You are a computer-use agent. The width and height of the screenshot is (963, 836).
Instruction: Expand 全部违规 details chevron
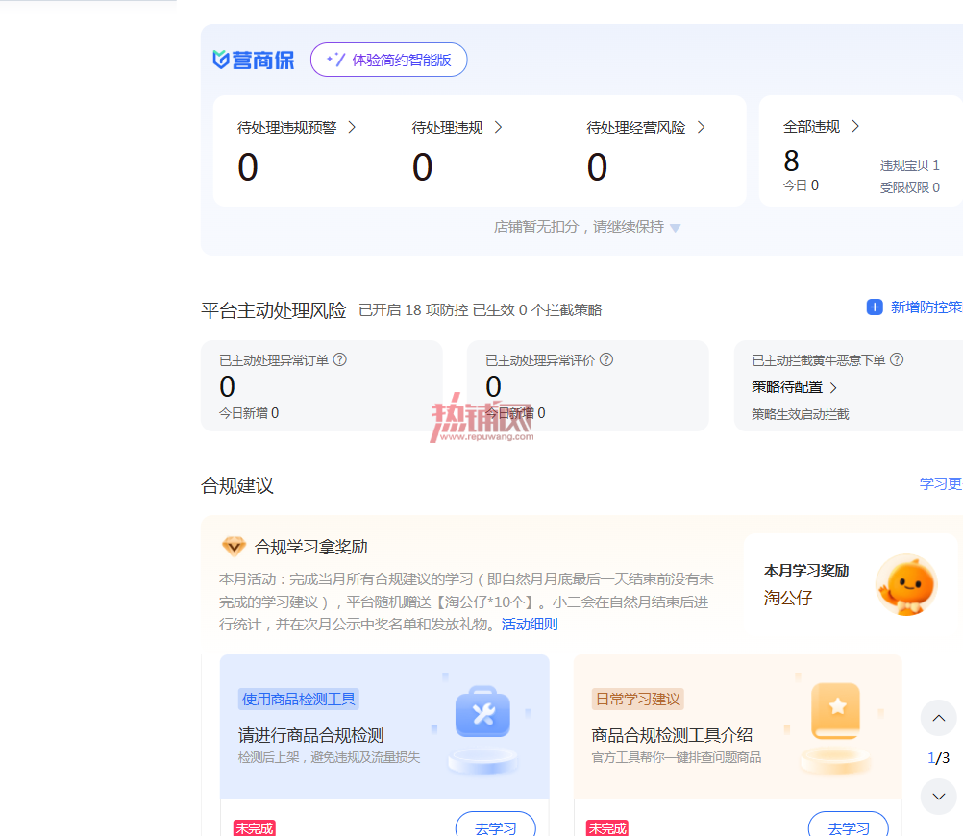pos(855,127)
